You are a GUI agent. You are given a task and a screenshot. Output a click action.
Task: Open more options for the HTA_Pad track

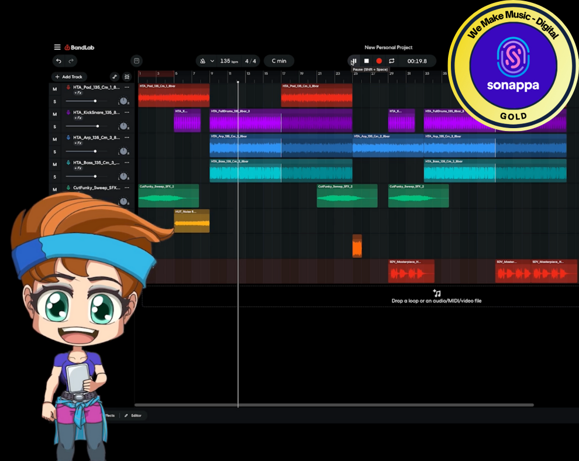127,87
